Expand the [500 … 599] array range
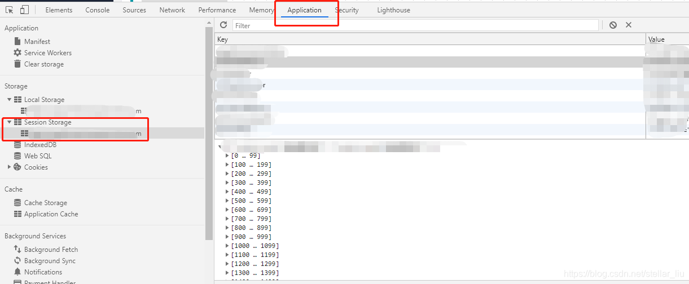 tap(228, 201)
